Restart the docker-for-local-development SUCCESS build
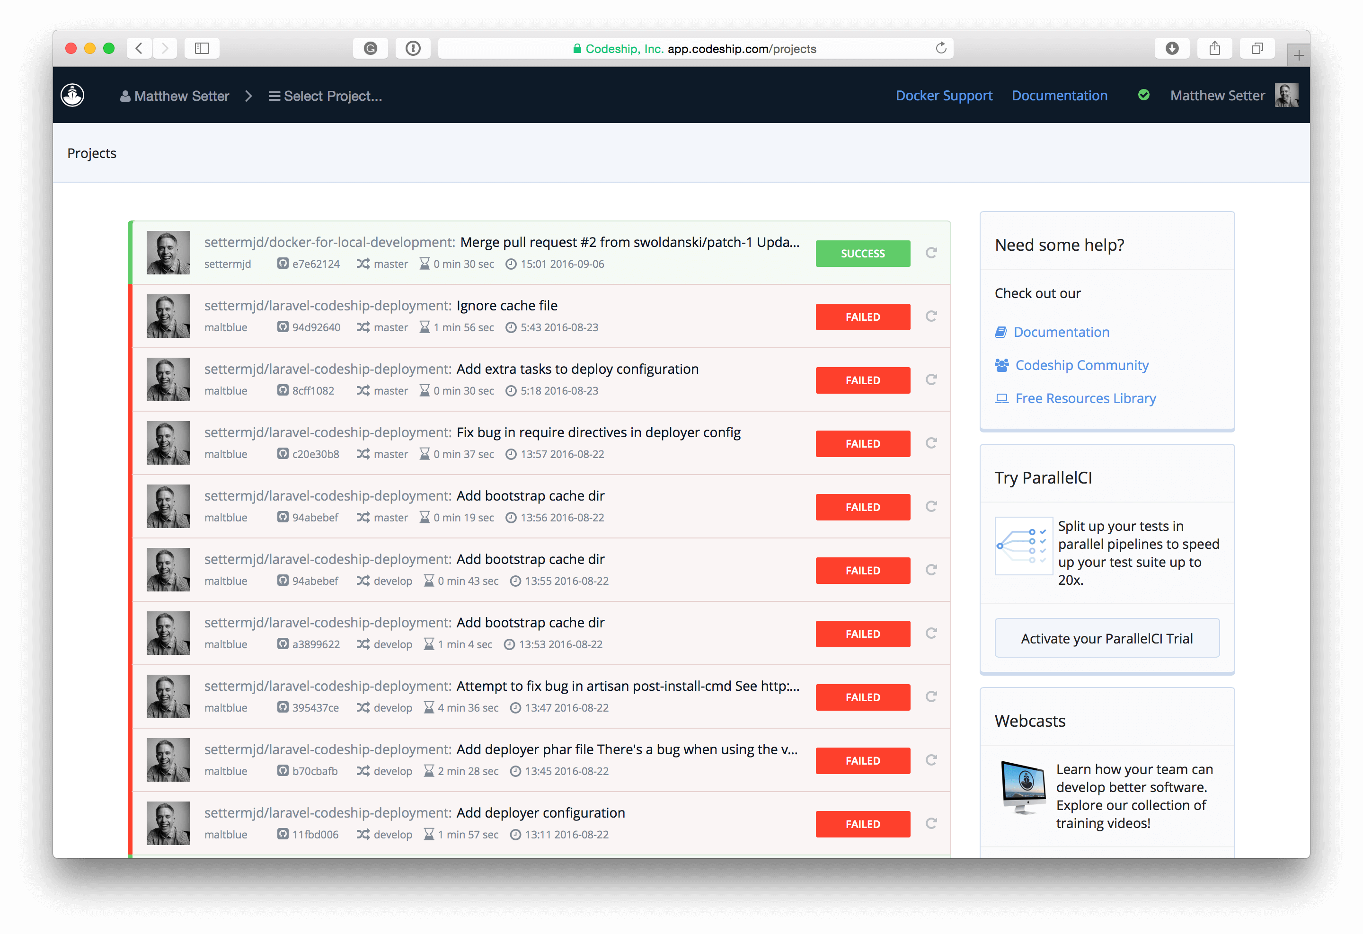 click(x=931, y=253)
